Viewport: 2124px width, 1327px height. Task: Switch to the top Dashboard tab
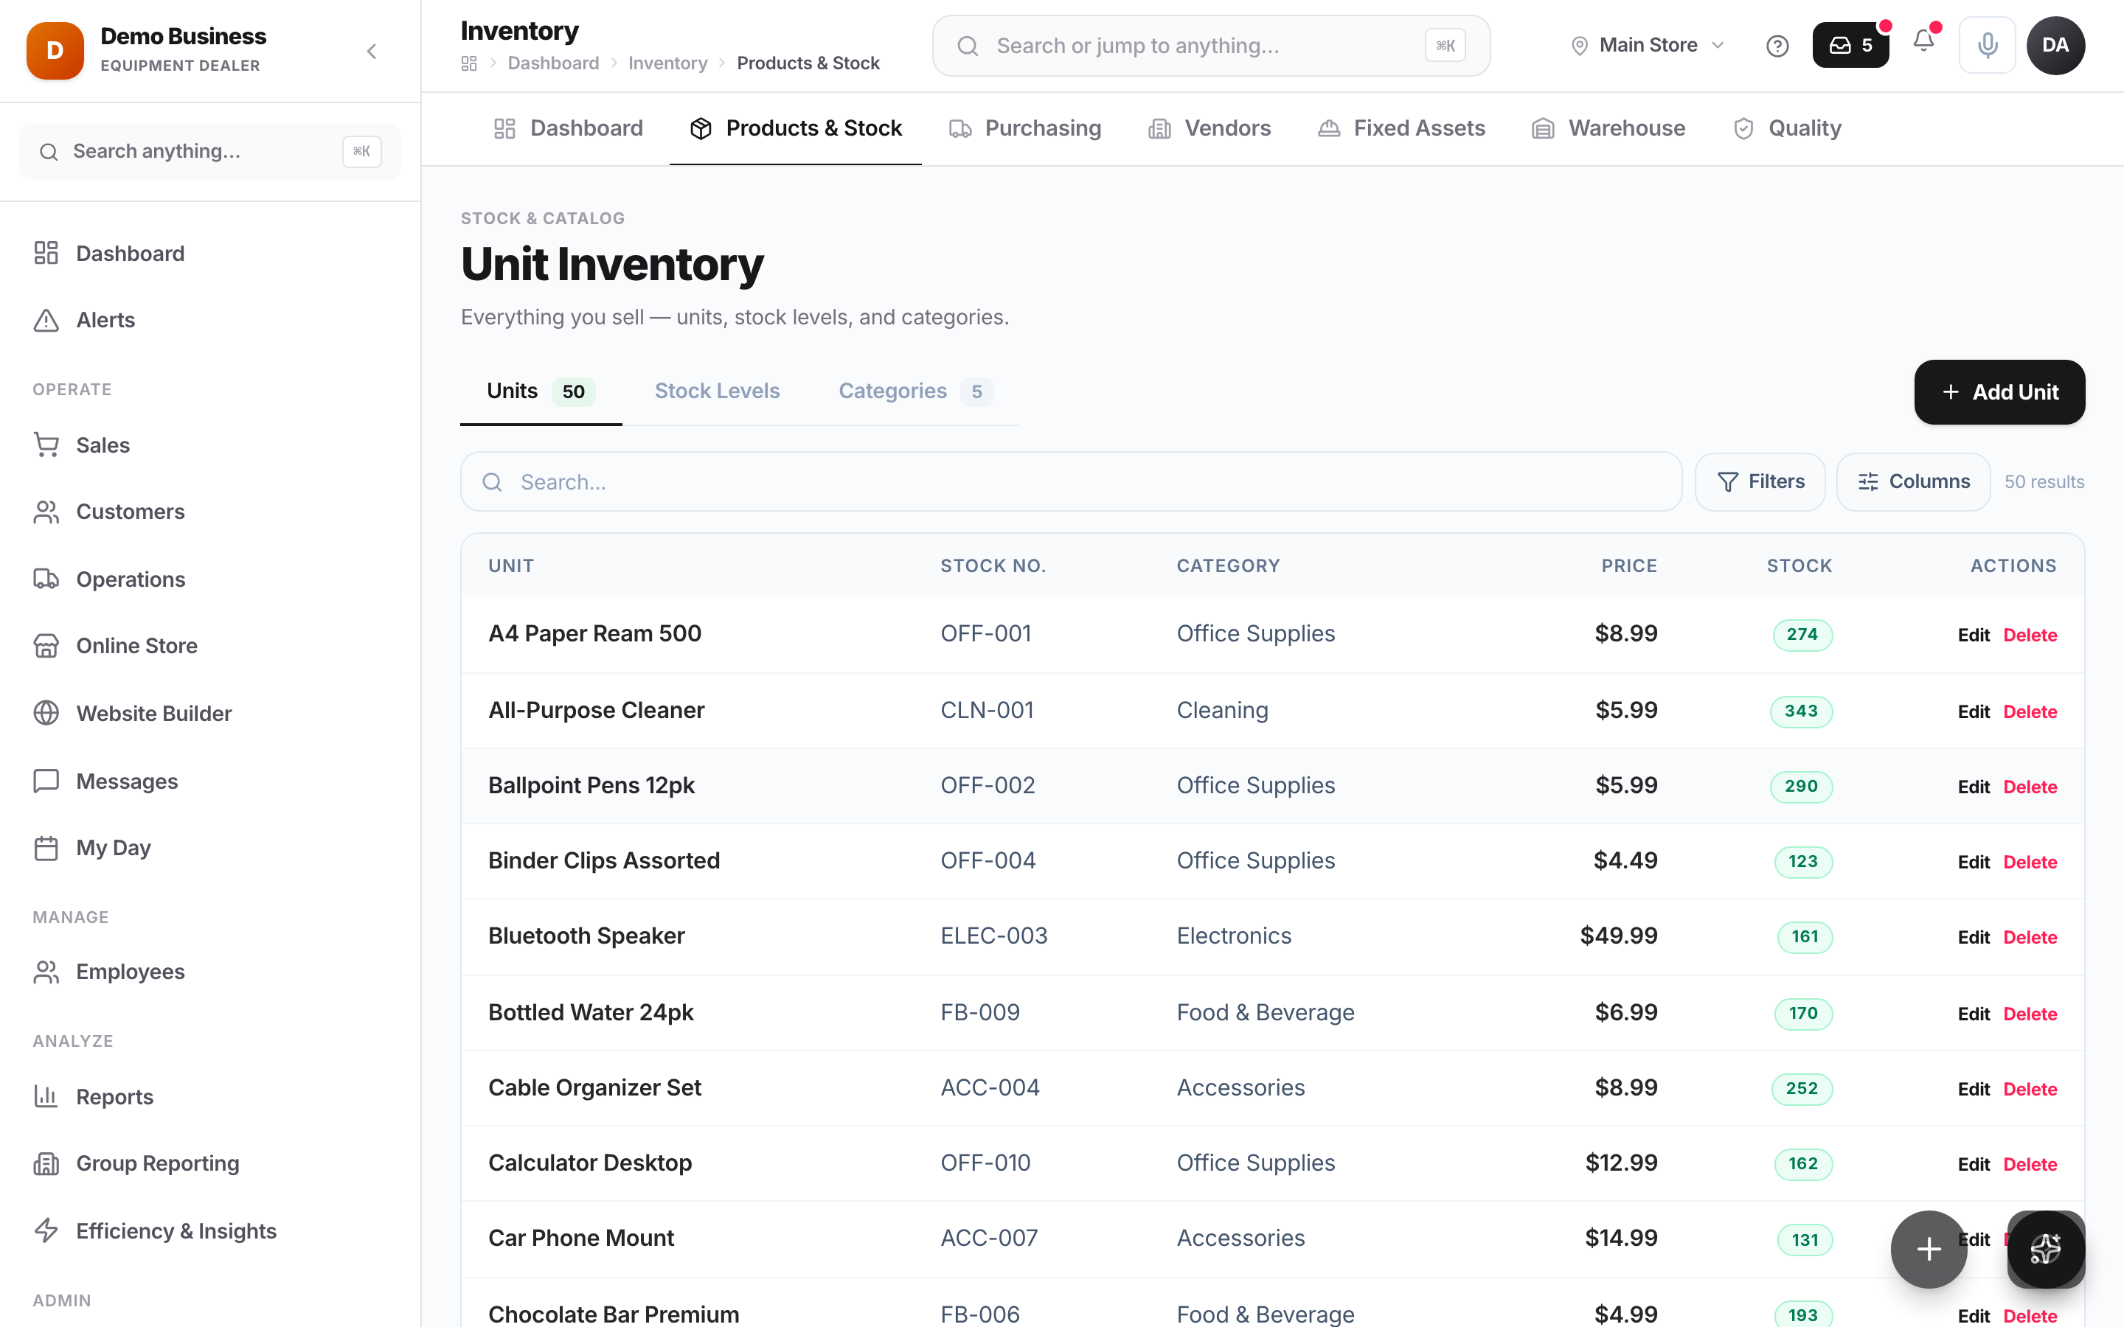click(x=568, y=128)
